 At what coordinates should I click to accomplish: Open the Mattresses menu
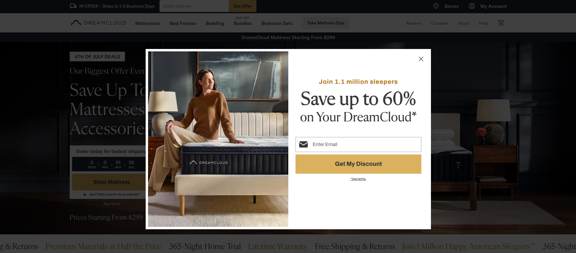coord(147,23)
